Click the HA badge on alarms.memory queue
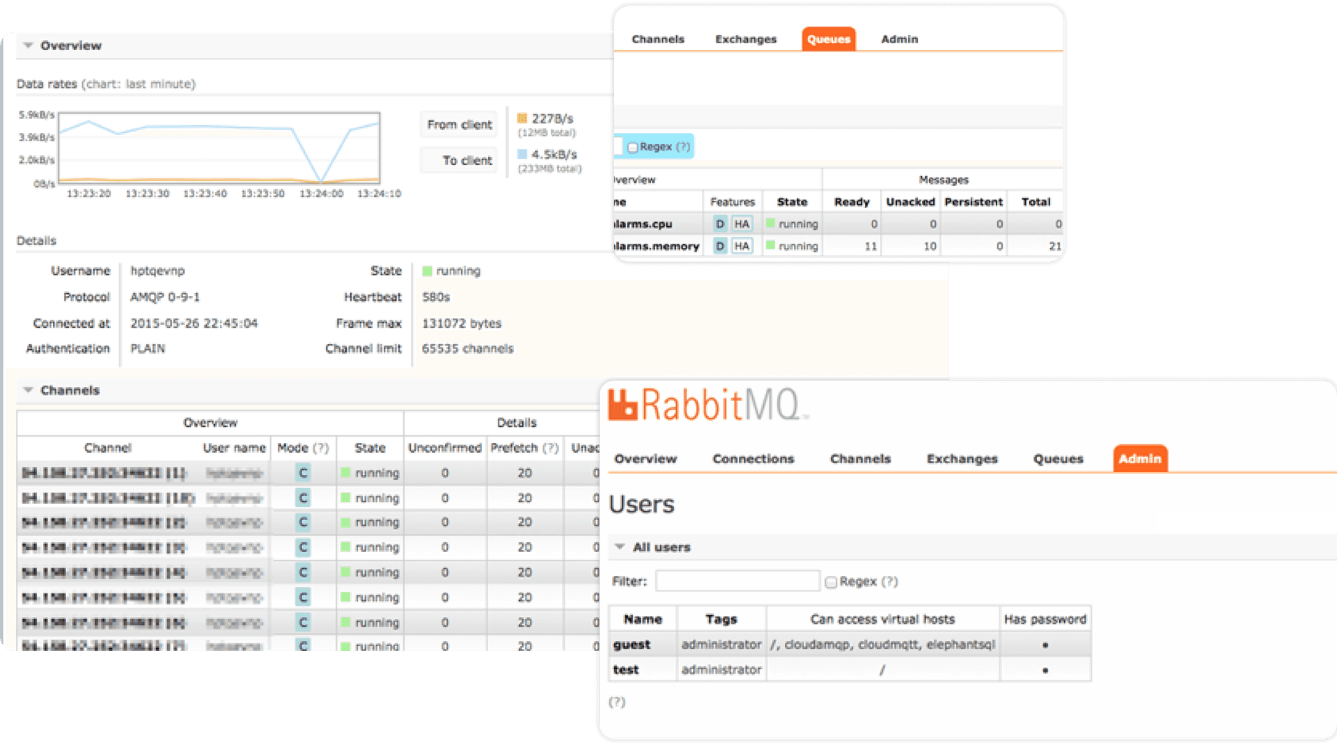The height and width of the screenshot is (745, 1337). 742,246
